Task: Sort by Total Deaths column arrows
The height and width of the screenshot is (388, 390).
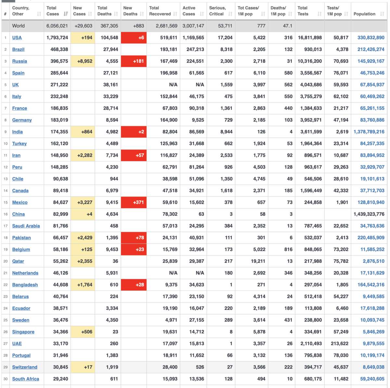Action: [116, 14]
